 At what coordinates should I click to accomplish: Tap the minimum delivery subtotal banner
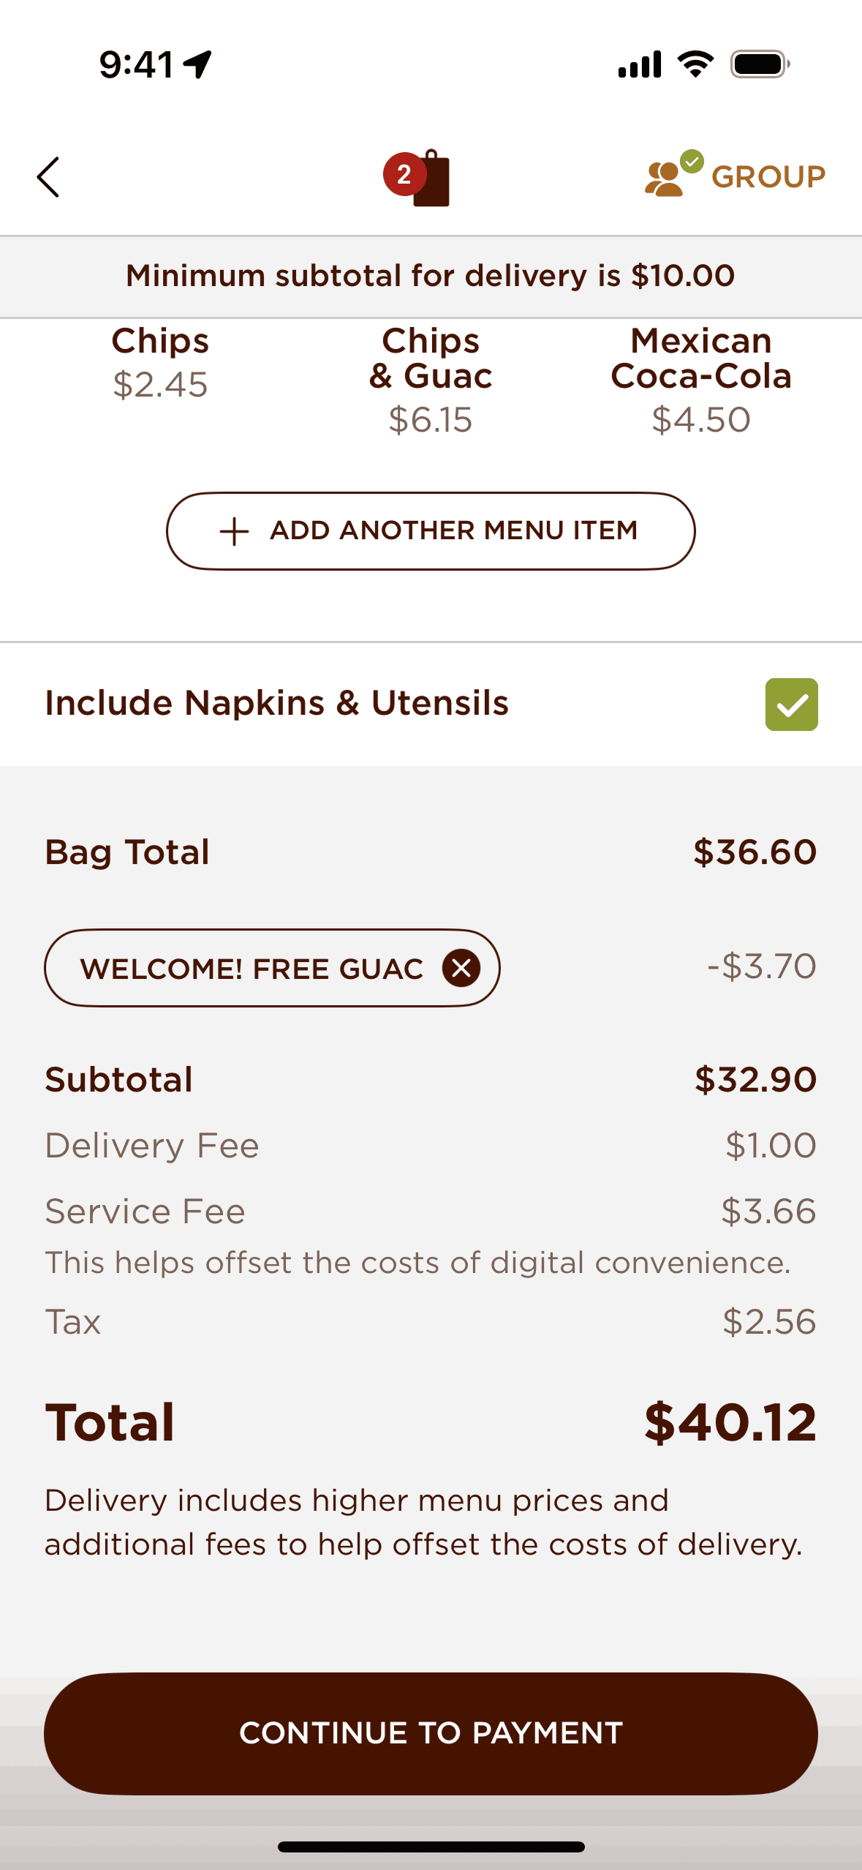coord(431,277)
